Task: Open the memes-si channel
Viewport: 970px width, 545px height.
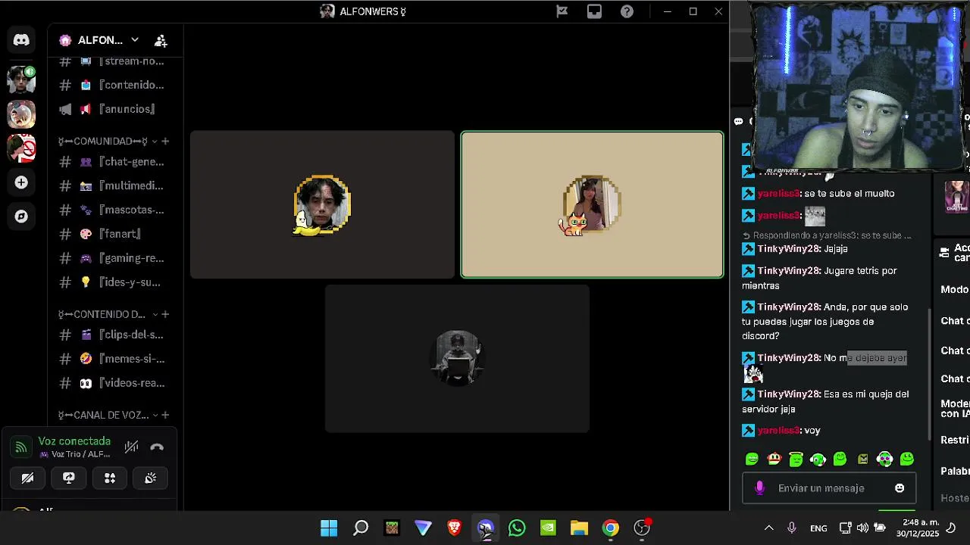Action: pyautogui.click(x=114, y=359)
